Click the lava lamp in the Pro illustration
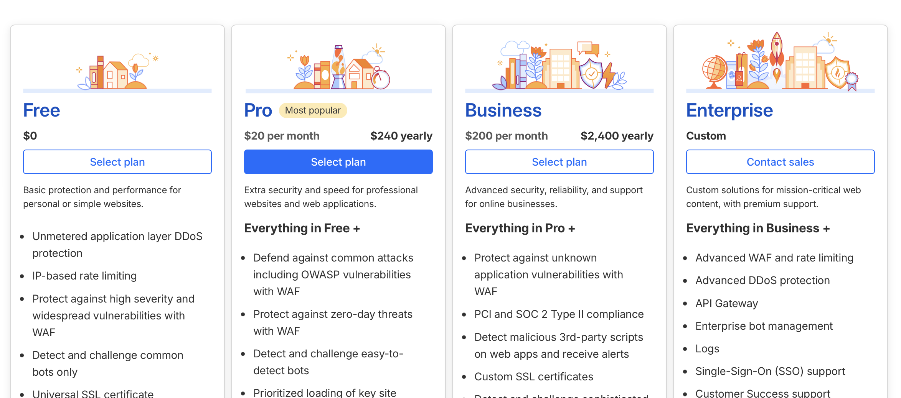The width and height of the screenshot is (901, 398). [x=338, y=67]
